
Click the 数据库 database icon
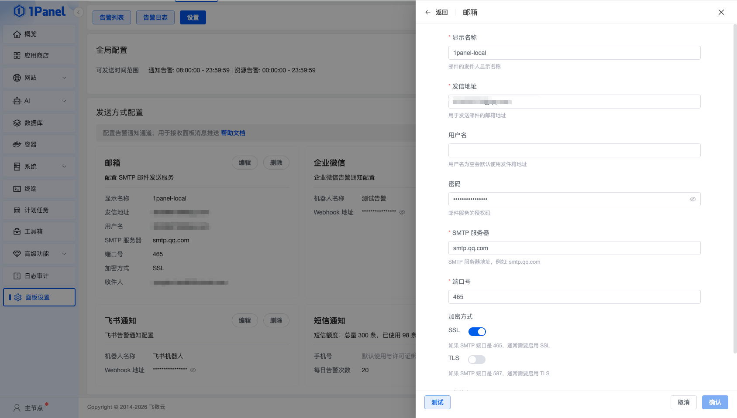click(x=17, y=123)
